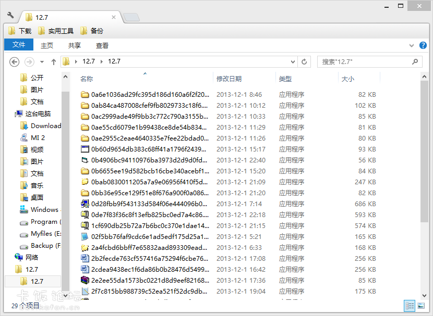Expand the ribbon with the chevron

pos(411,45)
